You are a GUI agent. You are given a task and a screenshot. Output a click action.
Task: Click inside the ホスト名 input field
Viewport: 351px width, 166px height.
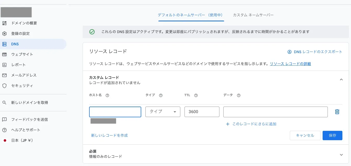pyautogui.click(x=115, y=112)
